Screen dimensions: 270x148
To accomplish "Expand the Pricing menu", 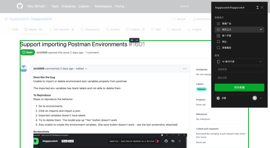I will pos(121,6).
